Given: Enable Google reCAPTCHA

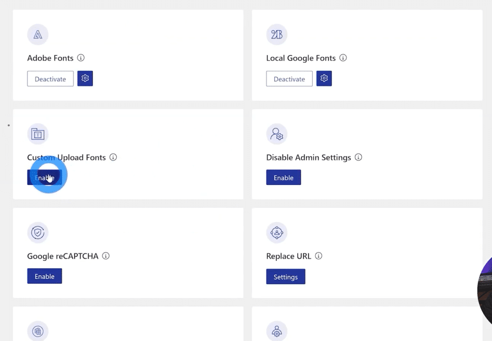Looking at the screenshot, I should click(x=44, y=276).
